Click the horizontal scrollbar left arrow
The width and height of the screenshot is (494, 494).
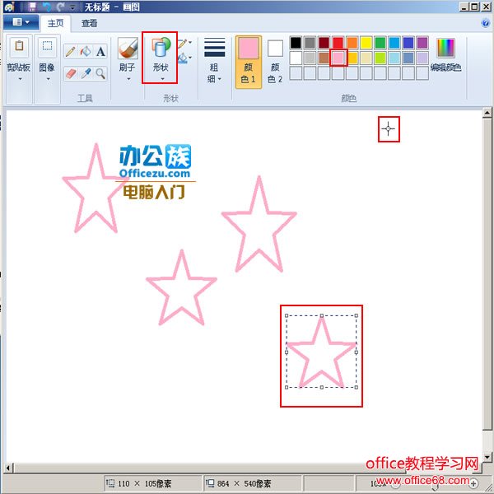[x=8, y=468]
